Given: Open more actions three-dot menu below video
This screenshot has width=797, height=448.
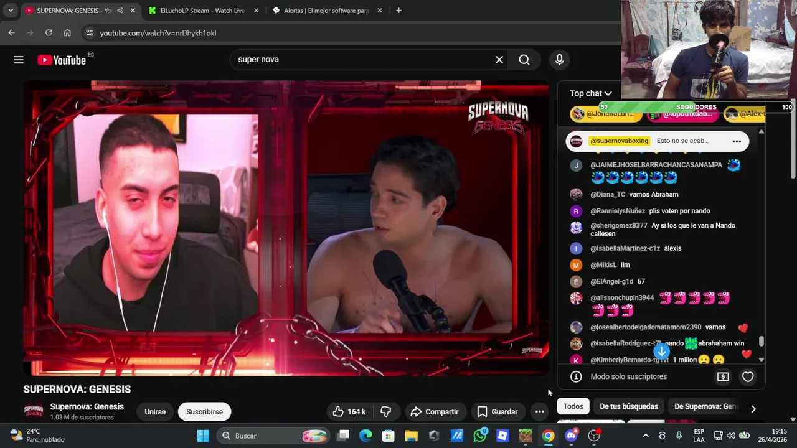Looking at the screenshot, I should click(539, 412).
